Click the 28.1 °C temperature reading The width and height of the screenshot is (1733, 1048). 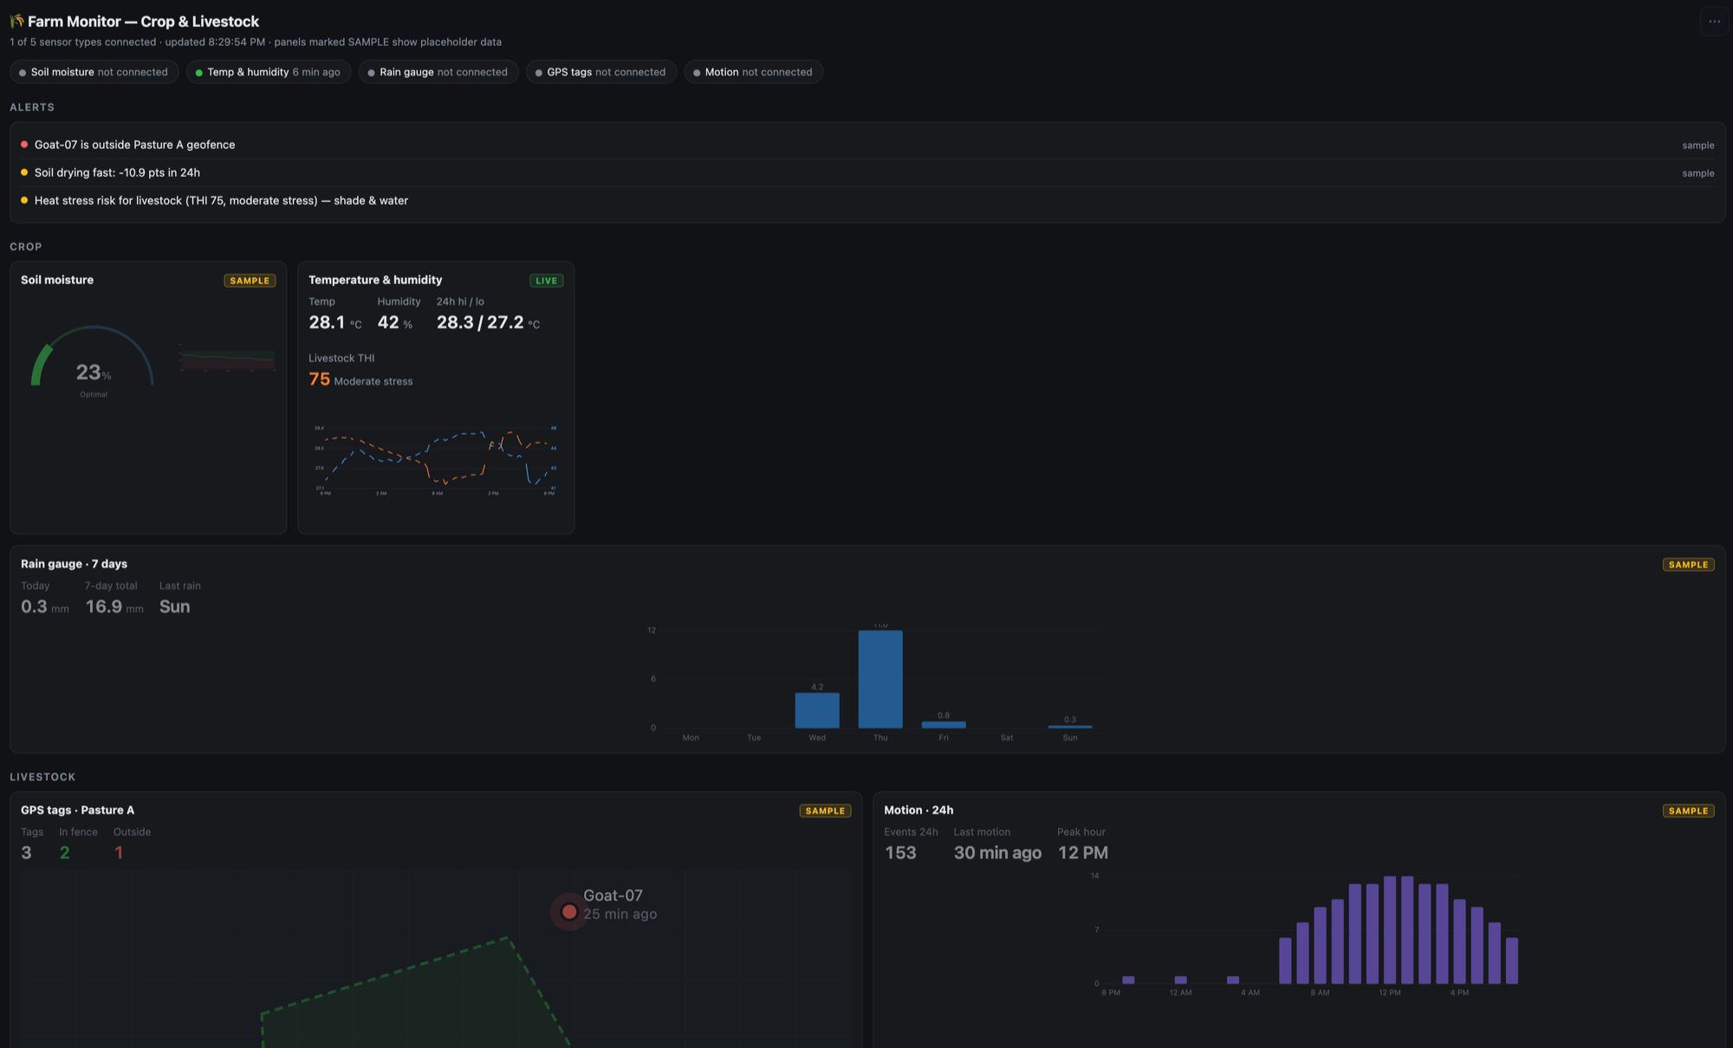(x=335, y=323)
